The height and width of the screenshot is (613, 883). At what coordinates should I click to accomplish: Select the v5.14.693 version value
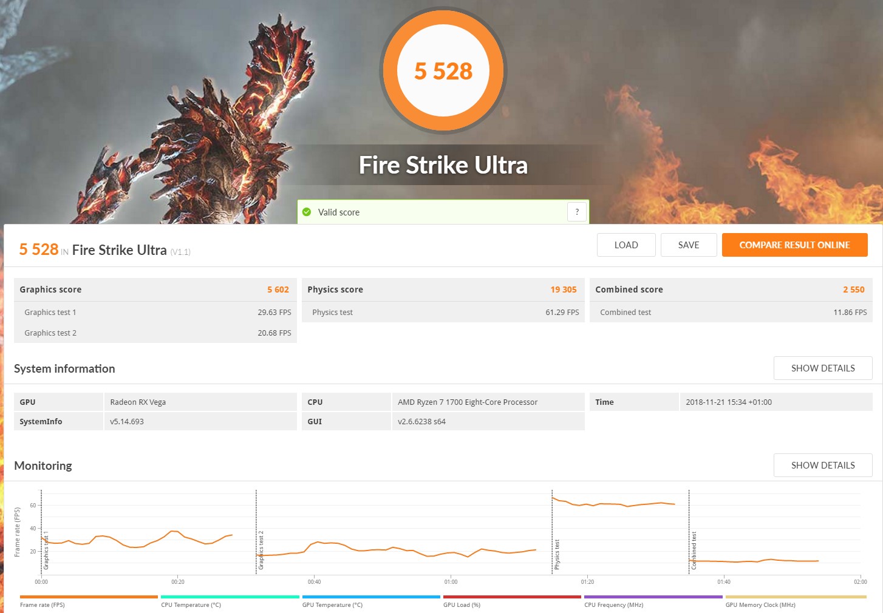click(x=127, y=421)
